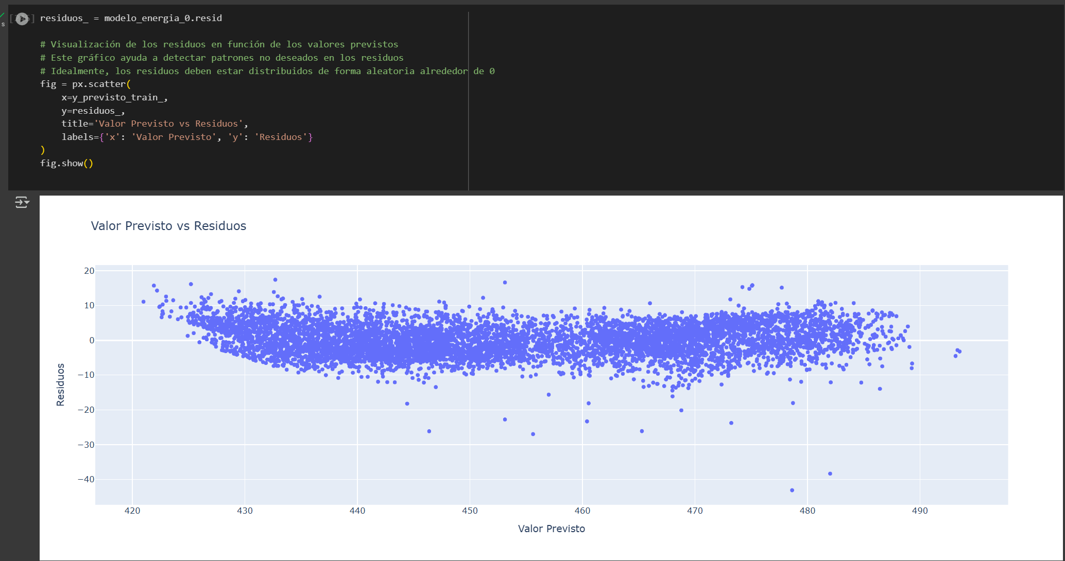Click the y-axis tick label −20
Screen dimensions: 1065x561
coord(86,410)
